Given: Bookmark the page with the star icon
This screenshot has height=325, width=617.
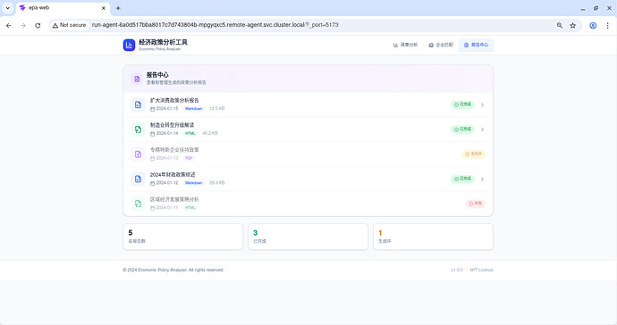Looking at the screenshot, I should click(x=573, y=26).
